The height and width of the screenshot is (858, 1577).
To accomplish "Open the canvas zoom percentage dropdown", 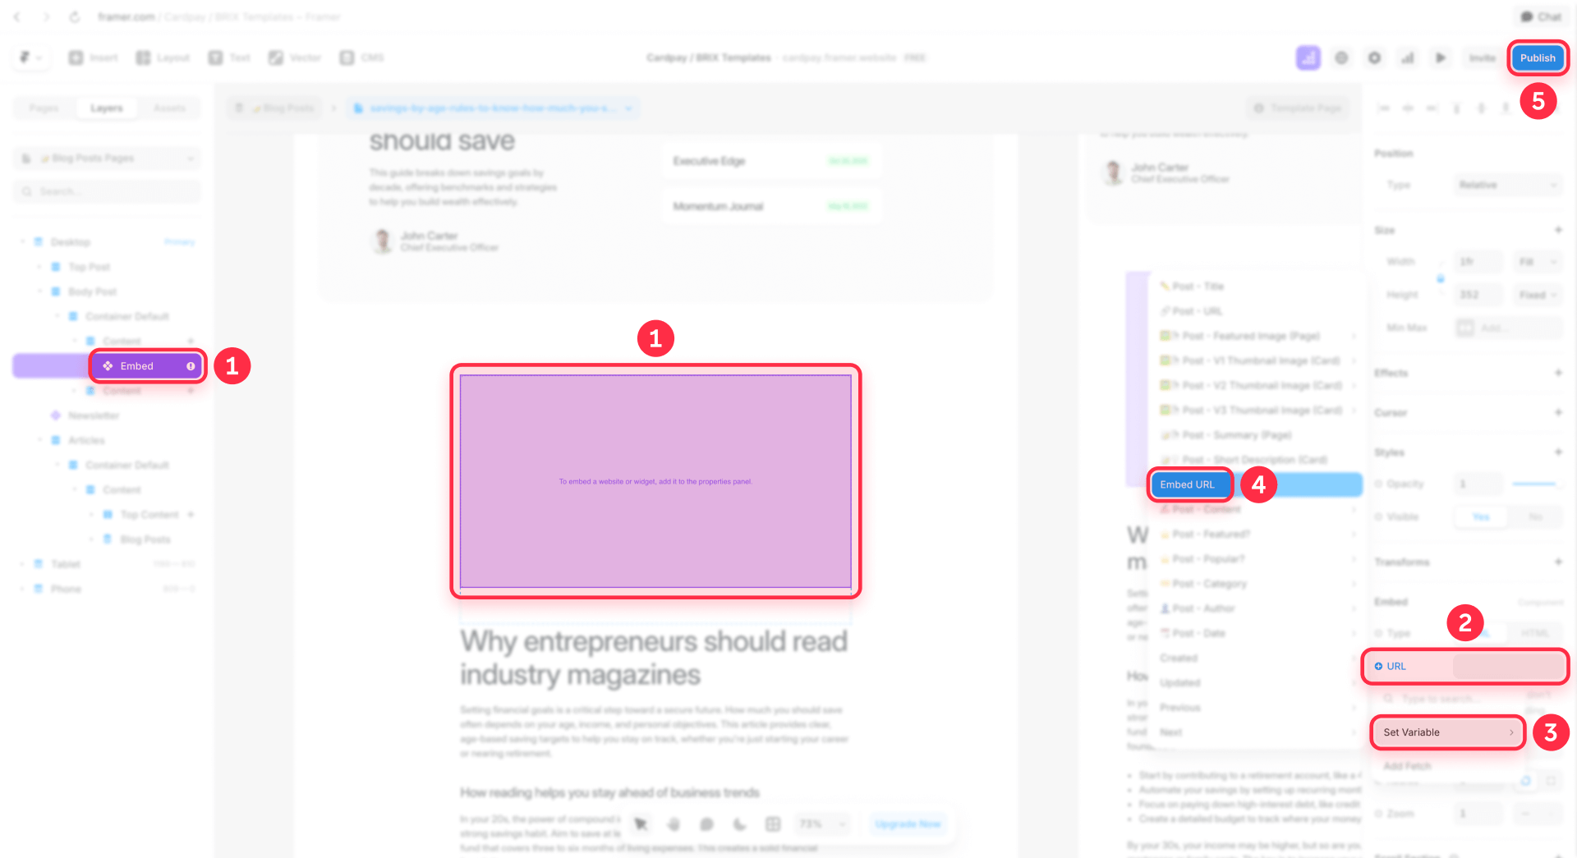I will 821,824.
